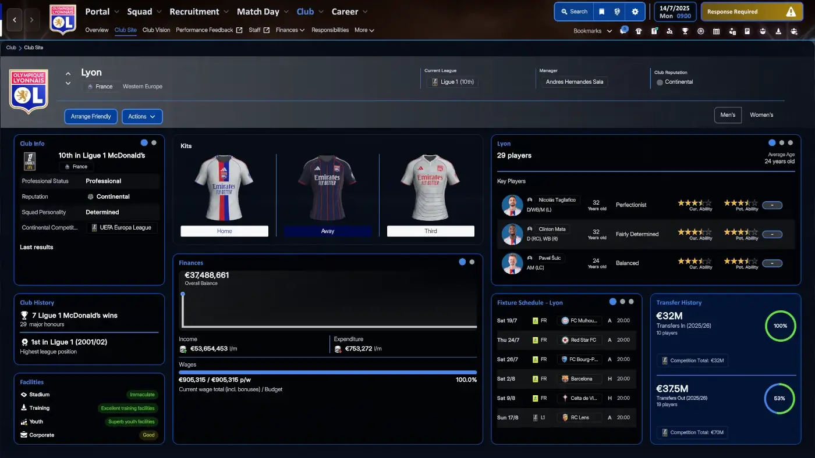Viewport: 815px width, 458px height.
Task: Switch to Women's team view
Action: tap(761, 115)
